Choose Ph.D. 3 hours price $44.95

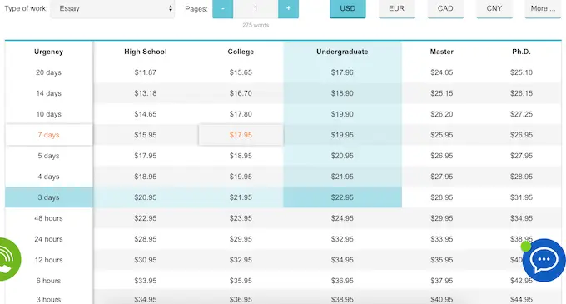click(521, 299)
